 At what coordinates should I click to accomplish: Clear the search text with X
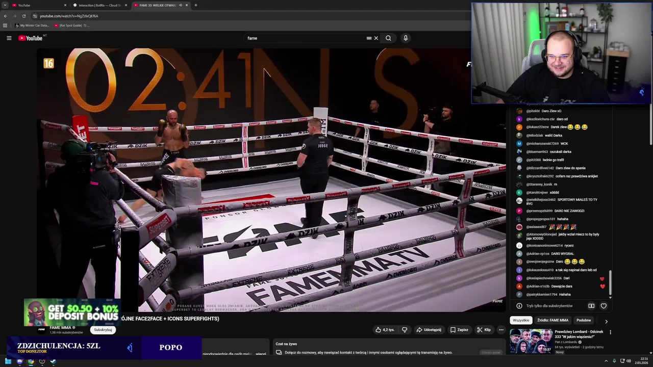click(x=376, y=38)
